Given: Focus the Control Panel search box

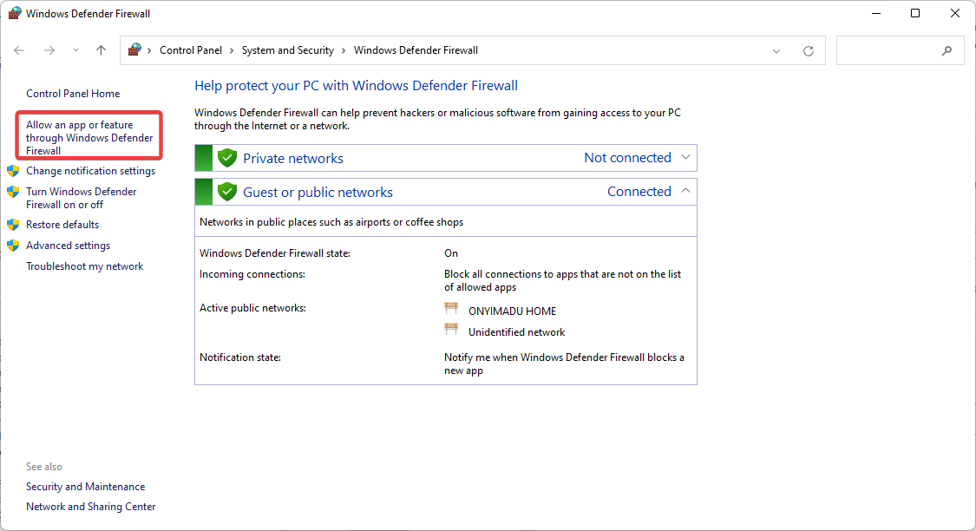Looking at the screenshot, I should (x=900, y=50).
